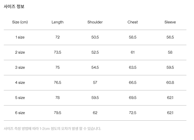Click the "2 size" row label

pyautogui.click(x=20, y=52)
